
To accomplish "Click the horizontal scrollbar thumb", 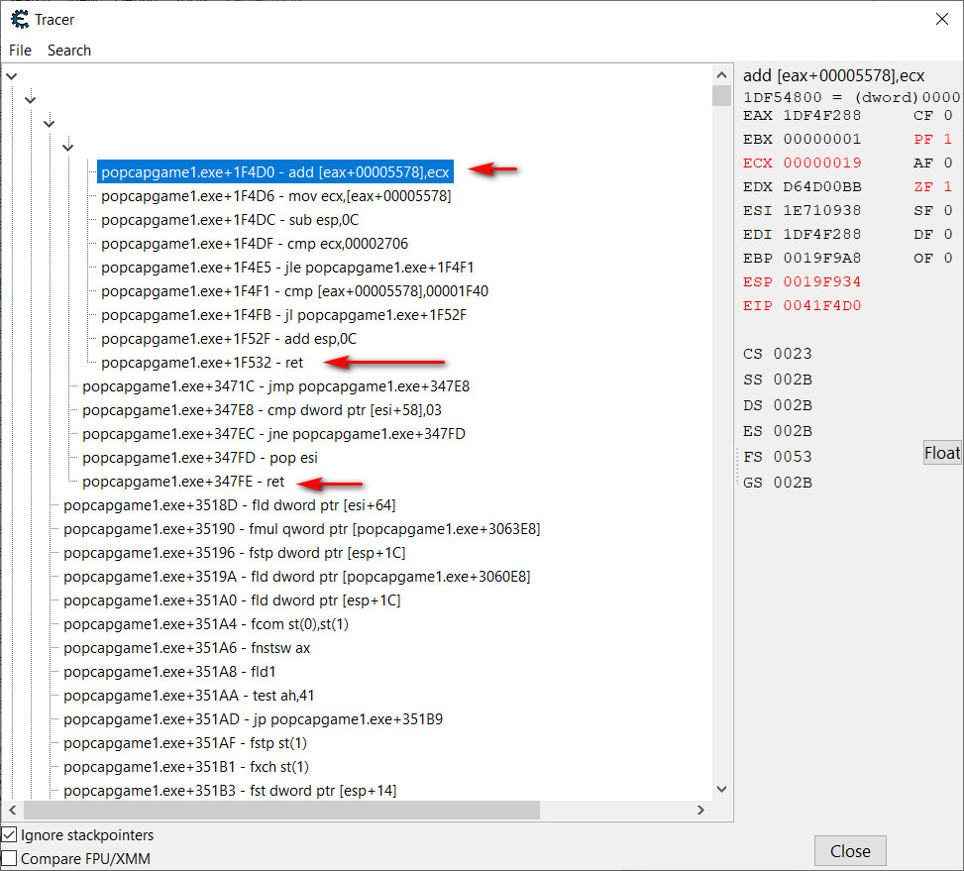I will pyautogui.click(x=281, y=811).
